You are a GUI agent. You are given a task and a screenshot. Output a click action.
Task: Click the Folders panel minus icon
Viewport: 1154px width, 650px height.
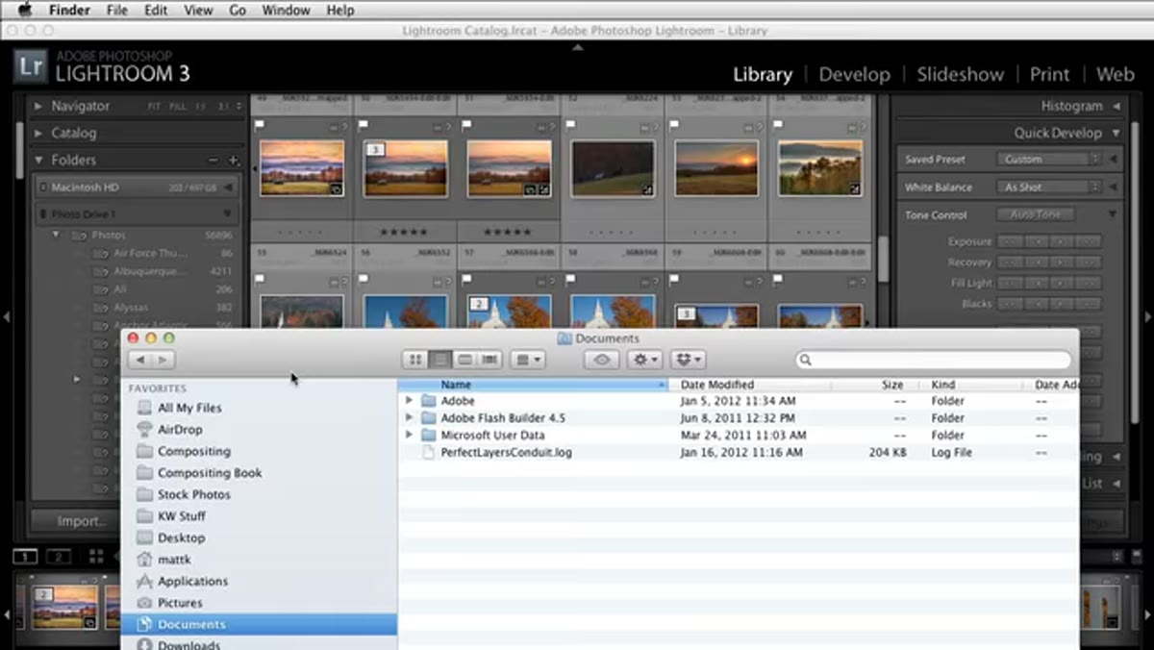[213, 161]
